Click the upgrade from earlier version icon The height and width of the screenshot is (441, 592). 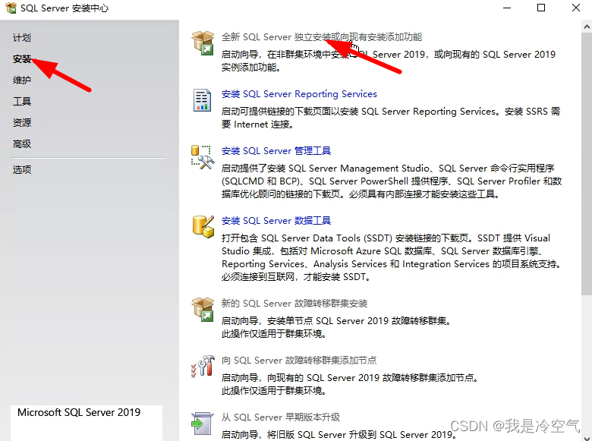point(203,424)
